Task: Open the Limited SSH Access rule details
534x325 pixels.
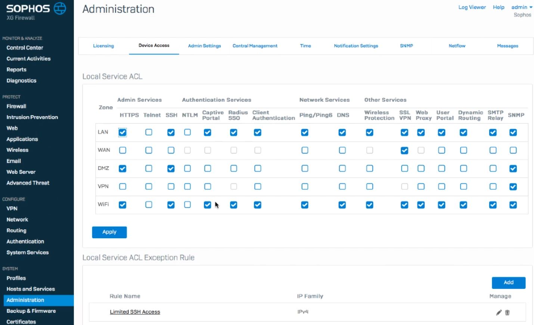Action: [x=135, y=312]
